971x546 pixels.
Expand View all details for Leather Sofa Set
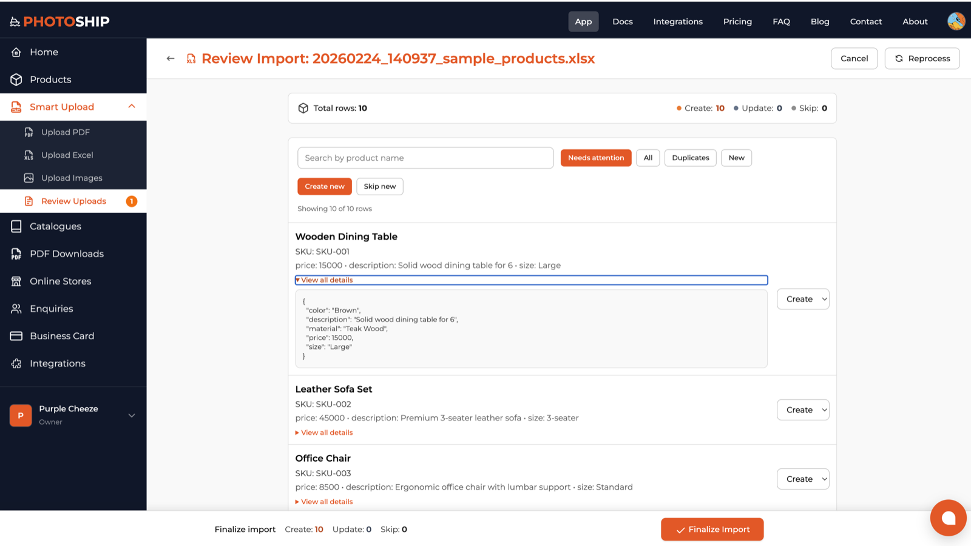pyautogui.click(x=326, y=433)
